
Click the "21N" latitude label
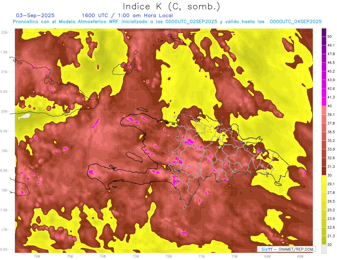pyautogui.click(x=5, y=72)
